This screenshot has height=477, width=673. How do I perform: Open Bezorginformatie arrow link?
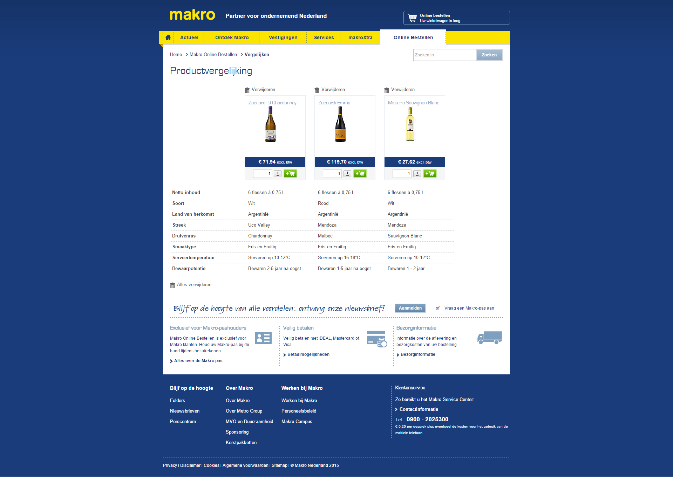click(x=418, y=354)
